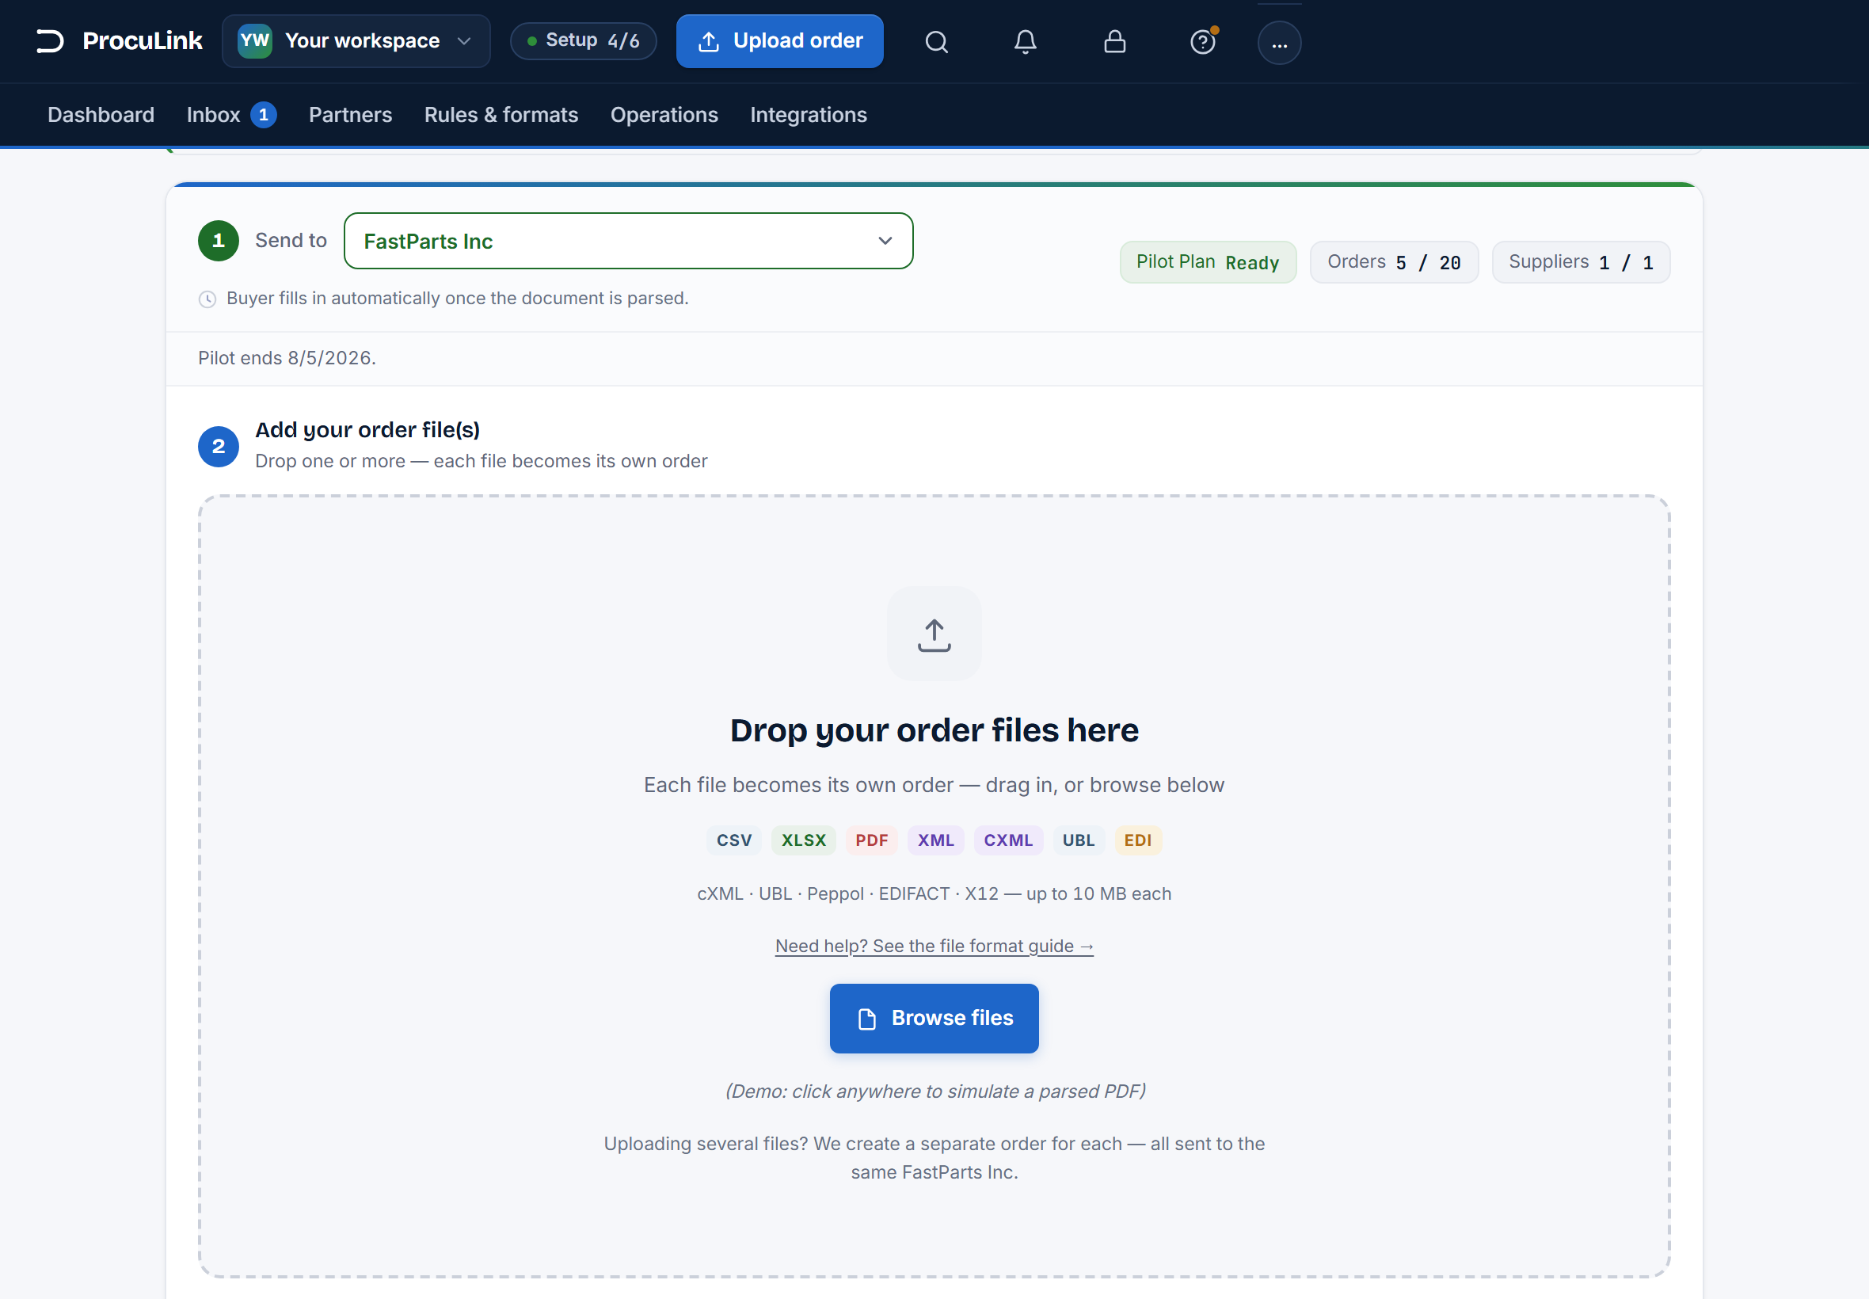Switch to the Partners tab

(x=351, y=115)
